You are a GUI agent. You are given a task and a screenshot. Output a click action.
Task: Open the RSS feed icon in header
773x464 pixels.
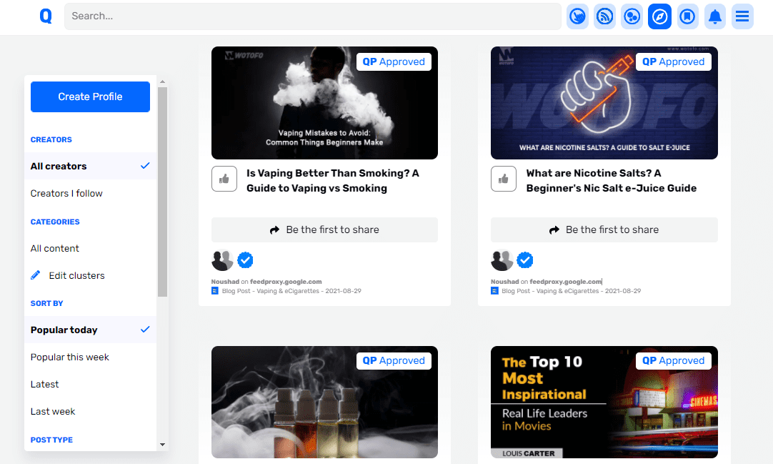[x=604, y=16]
